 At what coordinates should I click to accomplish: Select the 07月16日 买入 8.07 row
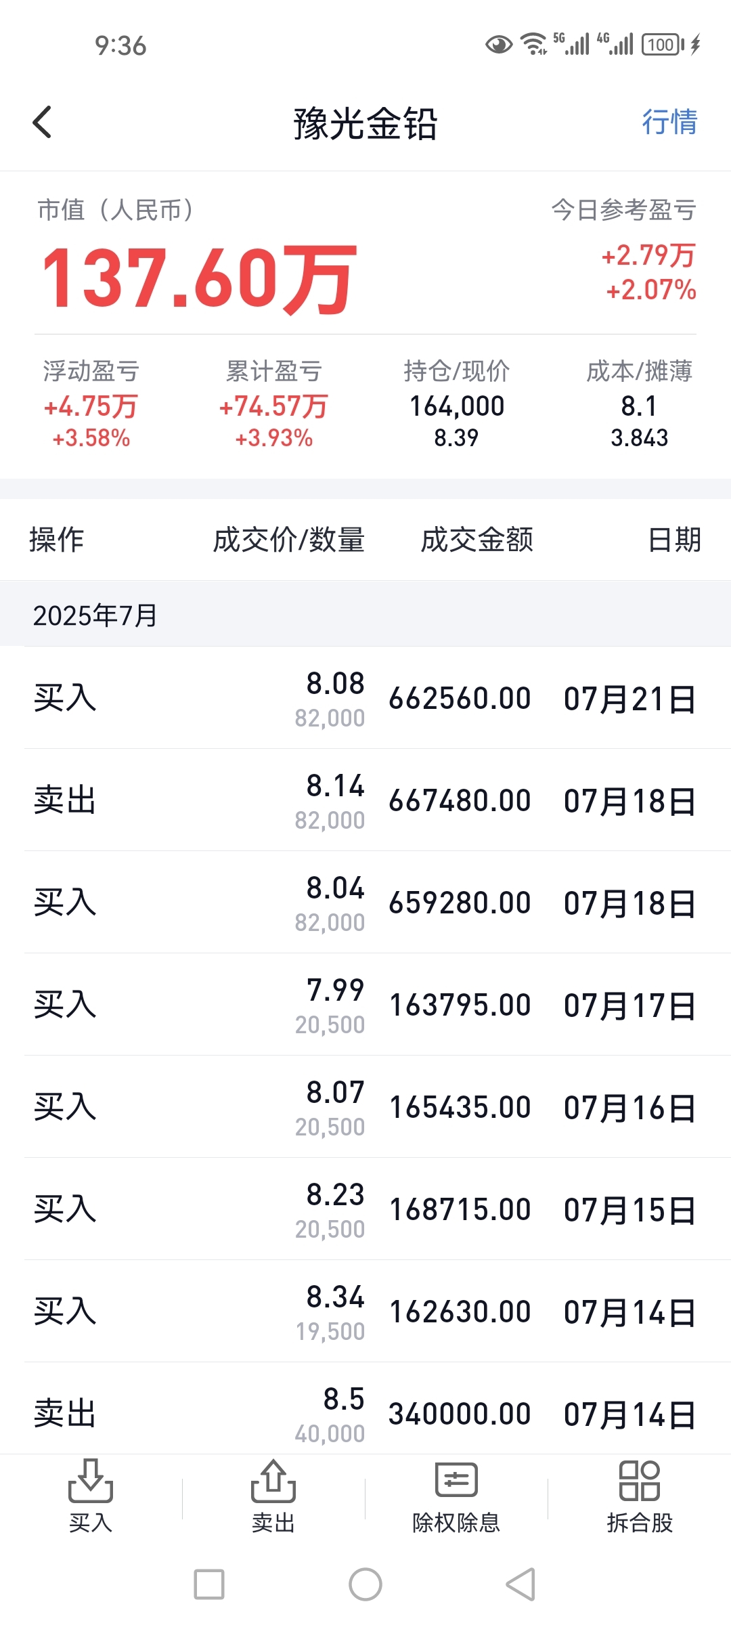point(365,1107)
